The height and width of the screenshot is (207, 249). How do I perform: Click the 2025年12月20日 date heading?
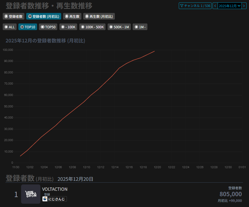75,179
